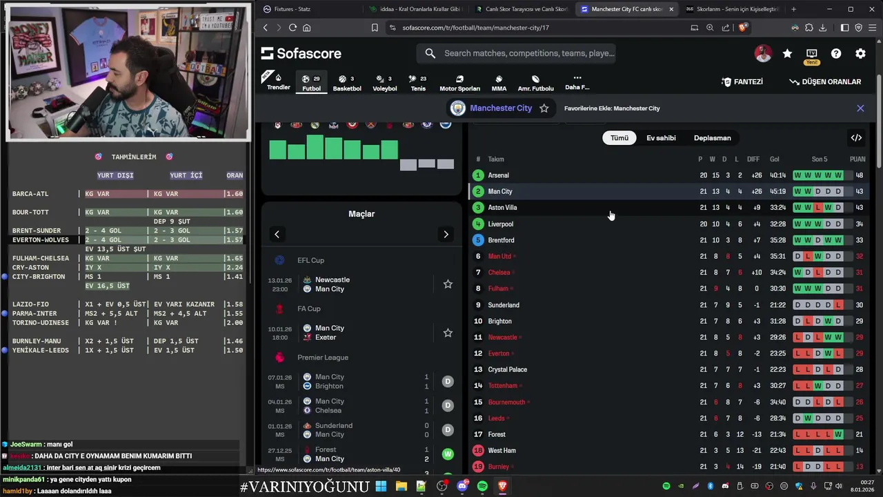The height and width of the screenshot is (497, 883).
Task: Open the FA Cup competition
Action: click(x=308, y=309)
